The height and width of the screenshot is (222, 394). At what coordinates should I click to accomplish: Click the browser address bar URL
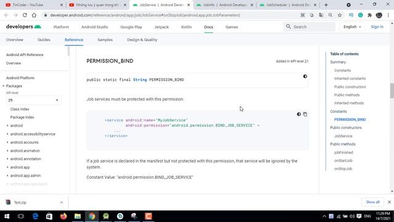[145, 15]
